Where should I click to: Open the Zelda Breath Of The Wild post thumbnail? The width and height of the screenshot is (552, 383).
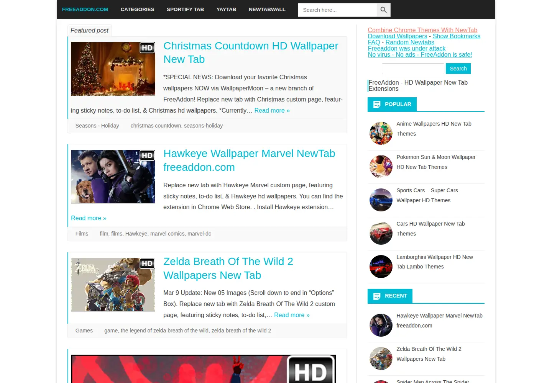click(x=113, y=285)
